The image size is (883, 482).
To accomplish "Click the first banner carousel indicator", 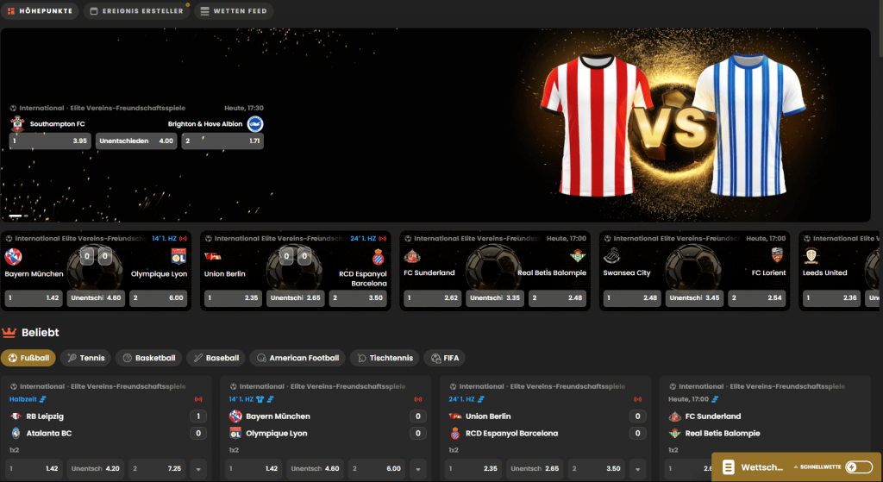I will pos(16,216).
